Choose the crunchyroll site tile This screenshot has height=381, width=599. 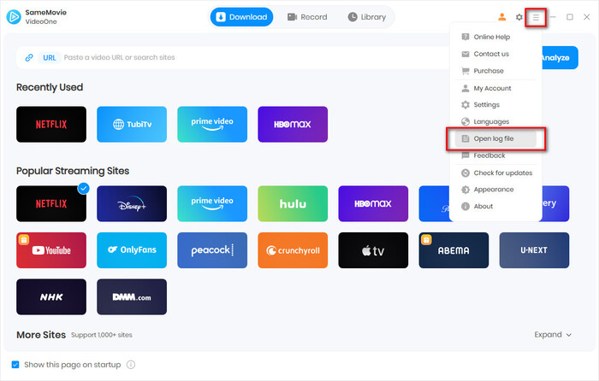293,250
